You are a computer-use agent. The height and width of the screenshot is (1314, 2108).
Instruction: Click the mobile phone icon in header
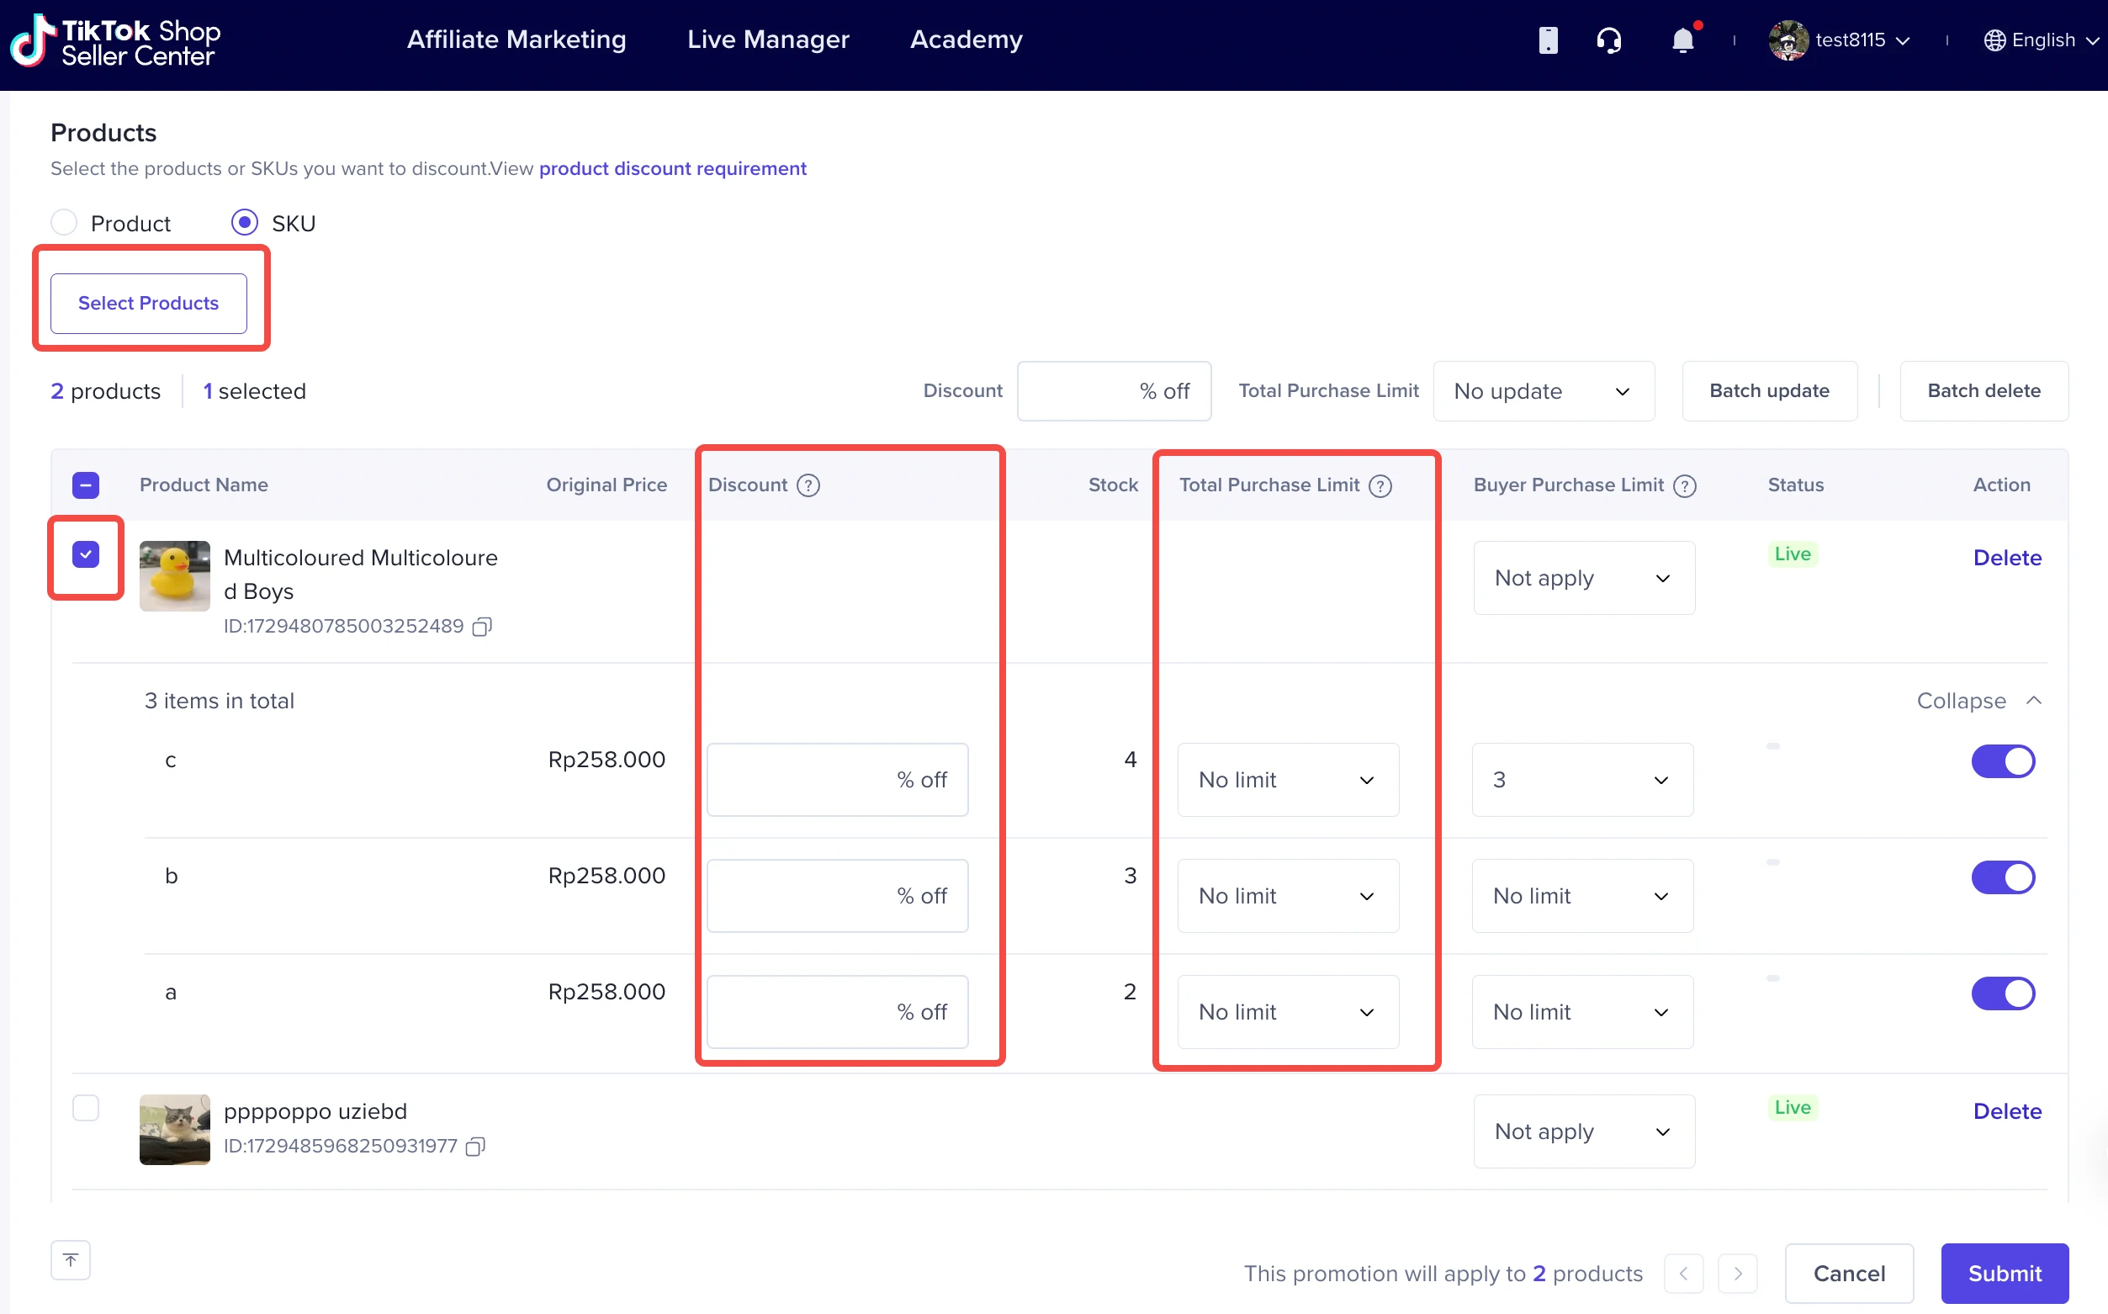[1548, 40]
